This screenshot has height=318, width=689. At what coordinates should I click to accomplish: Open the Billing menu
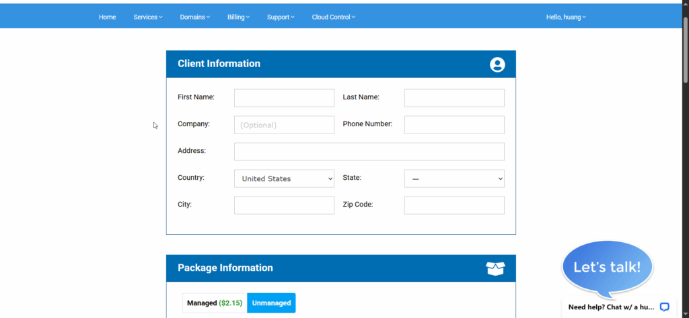239,17
